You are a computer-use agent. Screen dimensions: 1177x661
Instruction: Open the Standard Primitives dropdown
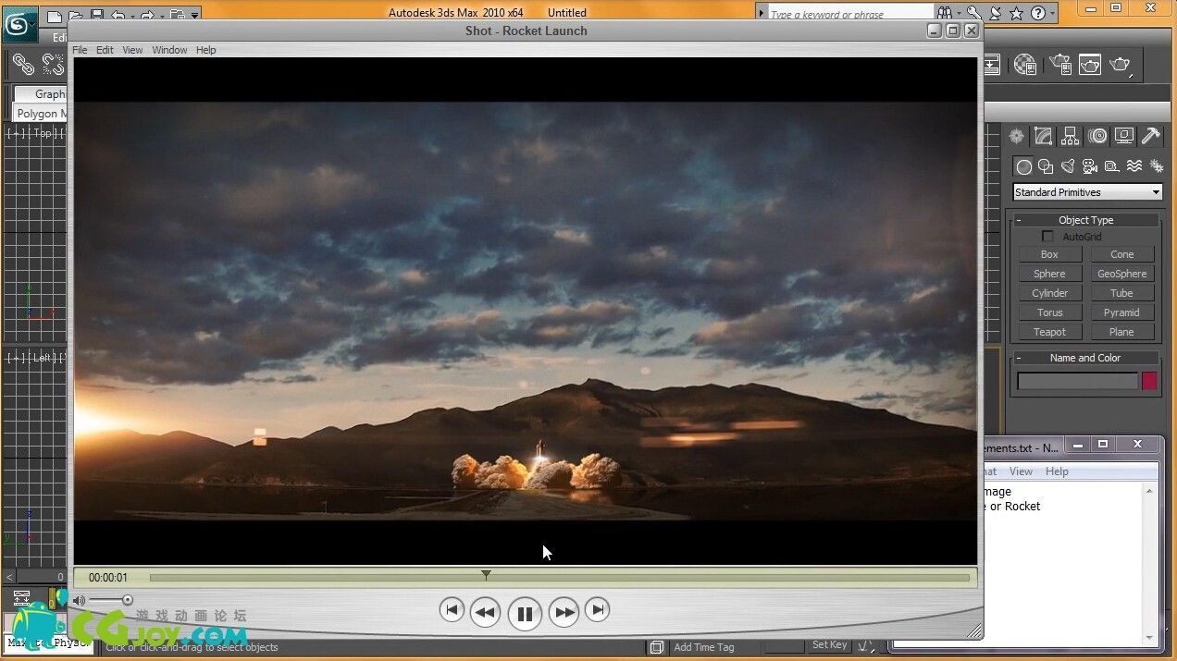click(1087, 192)
